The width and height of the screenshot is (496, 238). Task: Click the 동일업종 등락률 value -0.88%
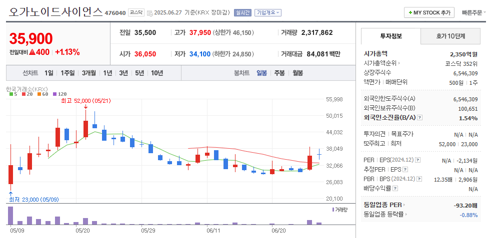click(468, 215)
